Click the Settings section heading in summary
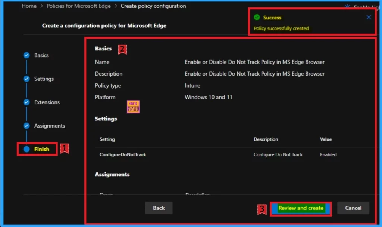382x227 pixels. tap(106, 119)
